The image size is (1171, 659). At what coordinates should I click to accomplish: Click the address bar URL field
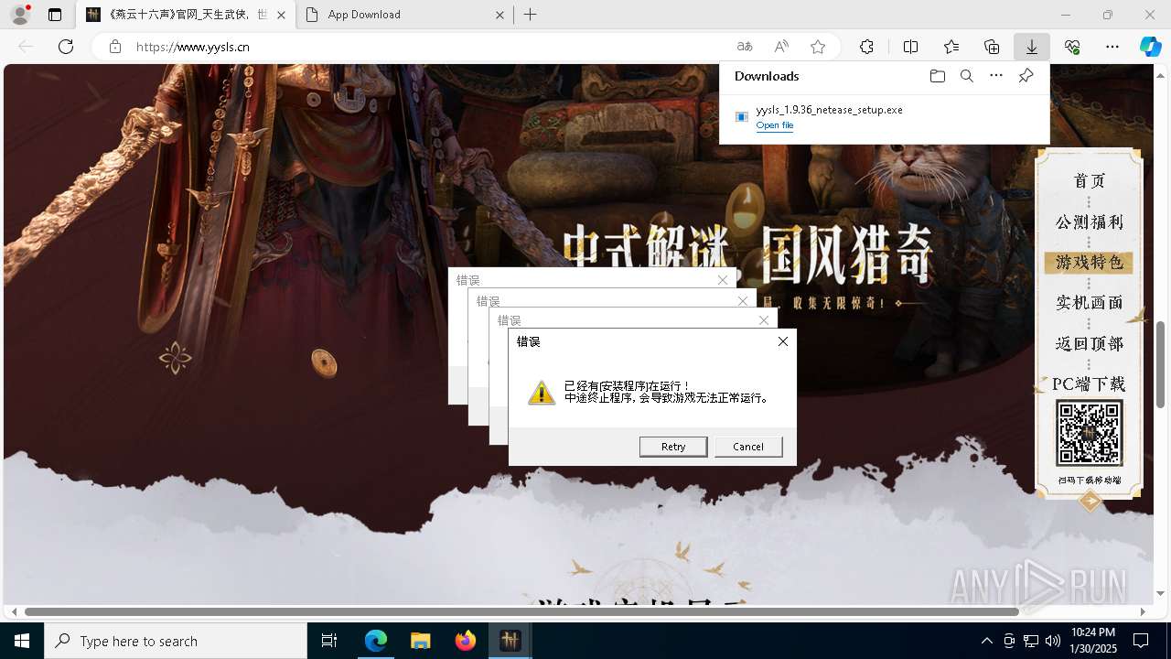pyautogui.click(x=430, y=47)
